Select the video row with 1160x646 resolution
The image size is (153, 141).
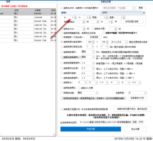(28, 18)
